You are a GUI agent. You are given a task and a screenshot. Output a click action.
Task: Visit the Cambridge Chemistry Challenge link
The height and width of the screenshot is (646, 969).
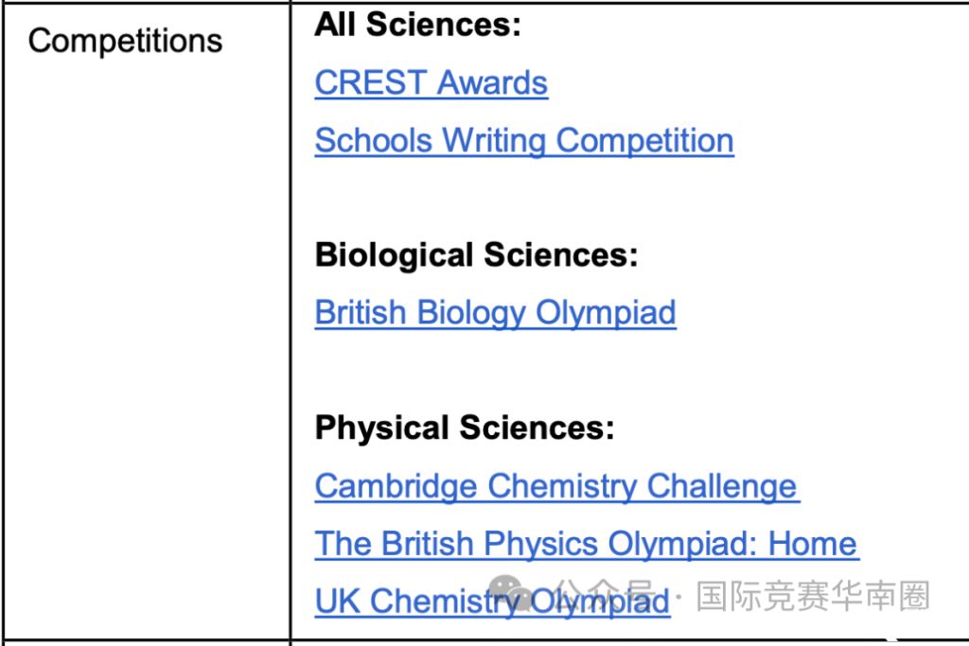click(557, 486)
